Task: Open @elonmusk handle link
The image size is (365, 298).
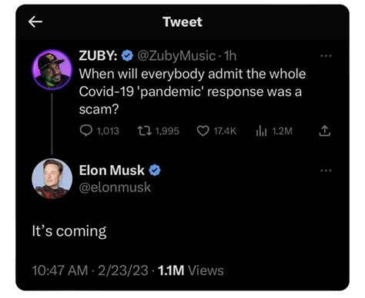Action: (x=115, y=187)
